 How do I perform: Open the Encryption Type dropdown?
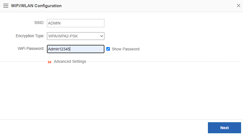point(75,36)
